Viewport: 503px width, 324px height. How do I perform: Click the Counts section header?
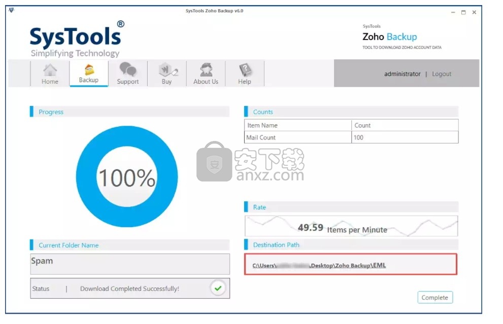tap(351, 112)
